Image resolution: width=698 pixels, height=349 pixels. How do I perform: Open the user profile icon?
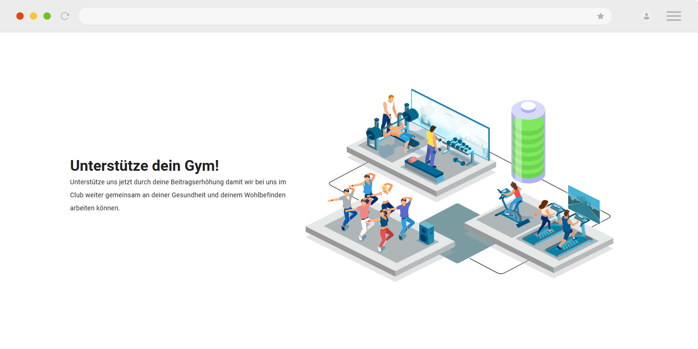pos(646,16)
